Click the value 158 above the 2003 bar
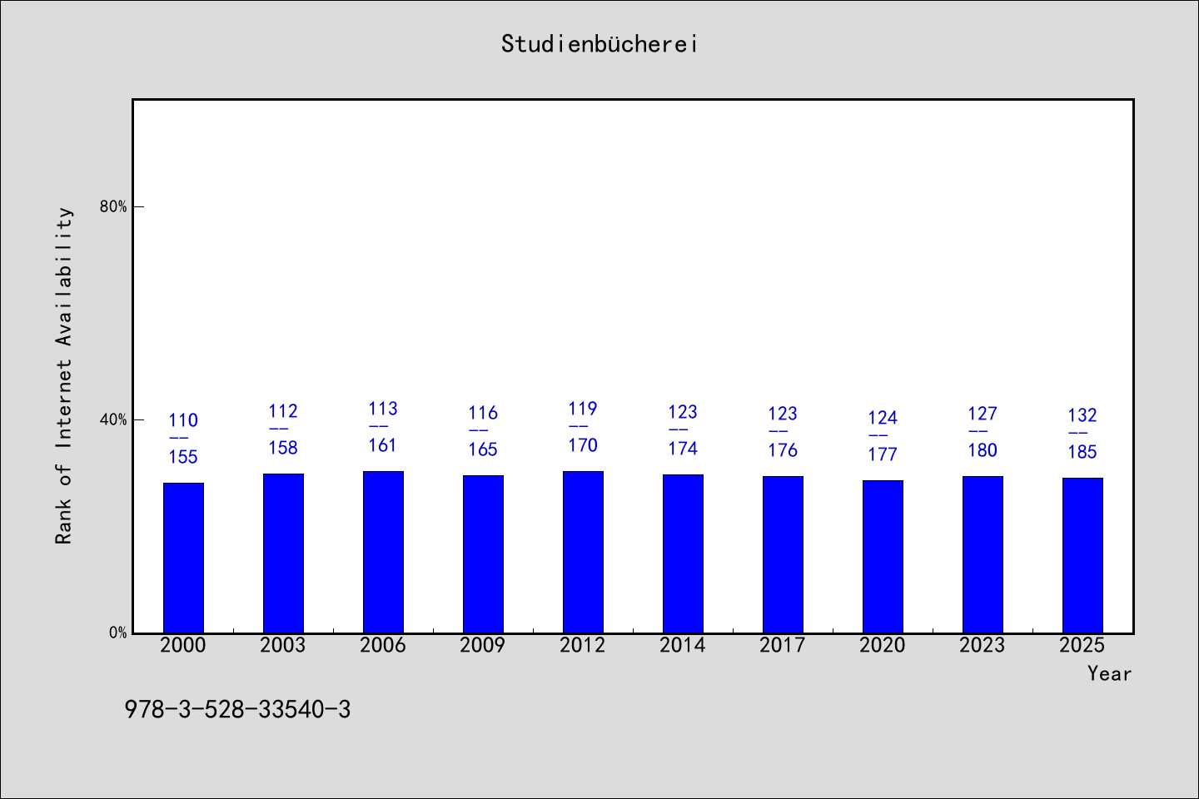This screenshot has width=1199, height=799. coord(283,448)
